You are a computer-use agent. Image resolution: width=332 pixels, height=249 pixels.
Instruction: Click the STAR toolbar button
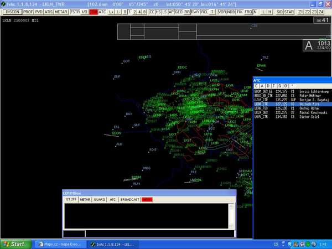[288, 11]
